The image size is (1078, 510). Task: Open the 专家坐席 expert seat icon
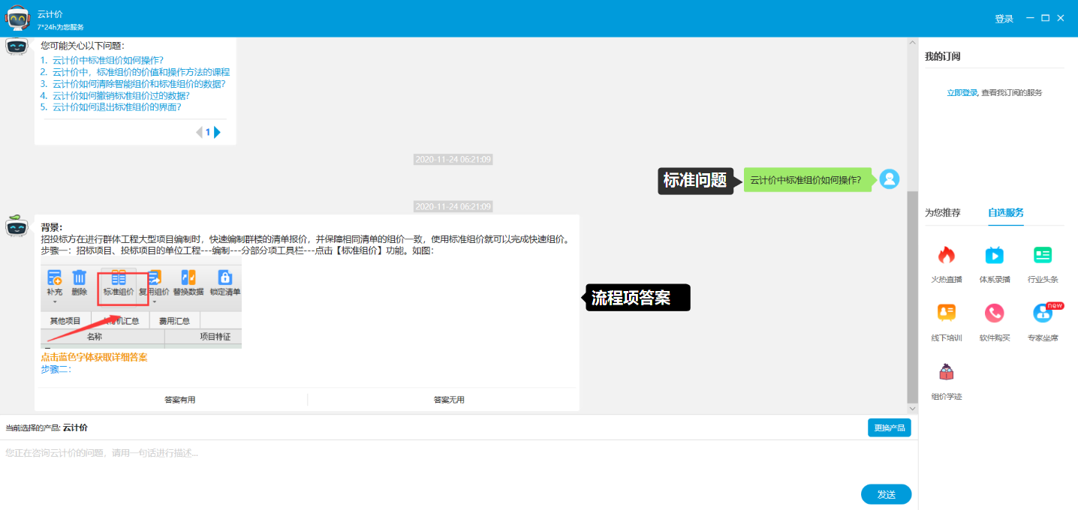pos(1043,313)
